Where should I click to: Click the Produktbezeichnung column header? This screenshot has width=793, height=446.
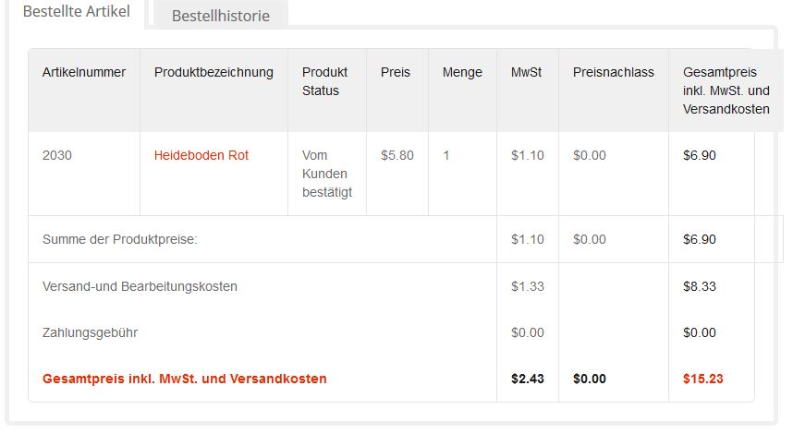(213, 72)
